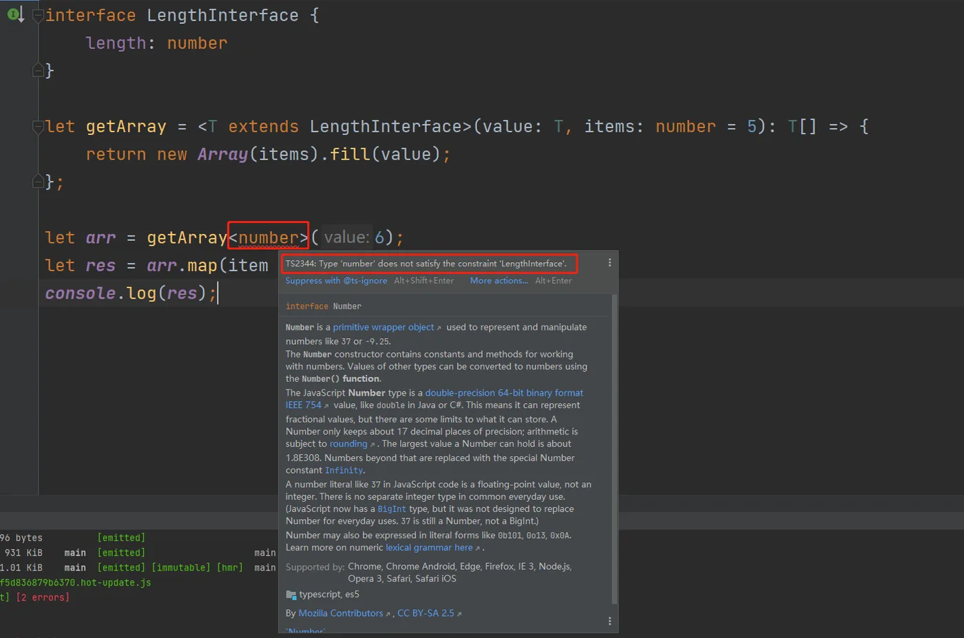Click the implemented-interface gutter icon beside LengthInterface
The height and width of the screenshot is (638, 964).
click(x=15, y=14)
